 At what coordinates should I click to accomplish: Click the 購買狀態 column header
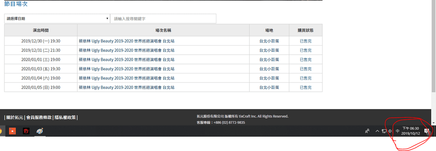[306, 30]
